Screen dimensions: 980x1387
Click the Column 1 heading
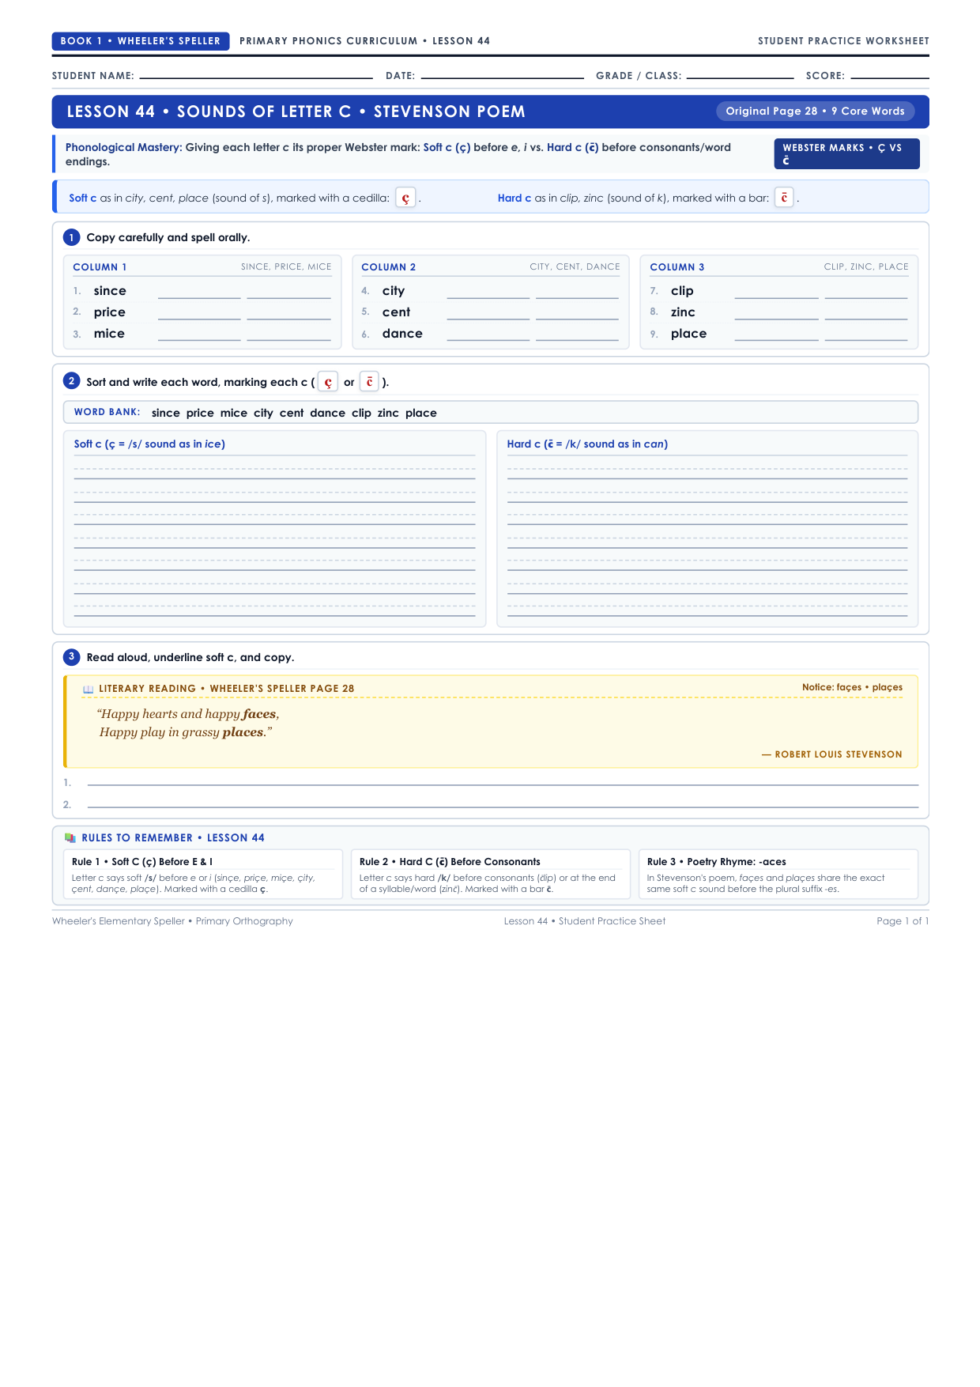pyautogui.click(x=100, y=267)
